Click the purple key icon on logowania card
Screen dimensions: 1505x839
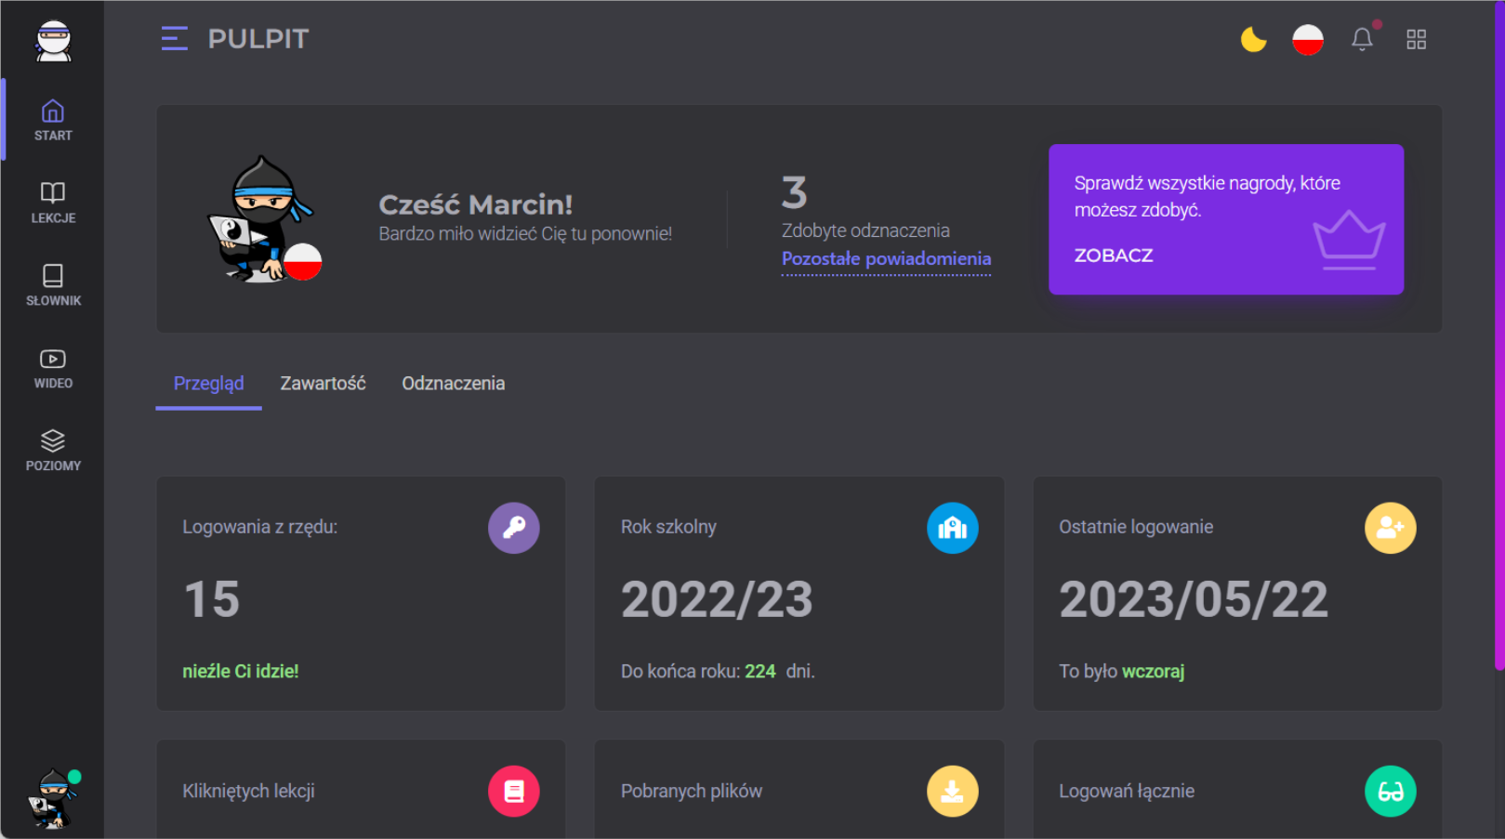(x=513, y=528)
